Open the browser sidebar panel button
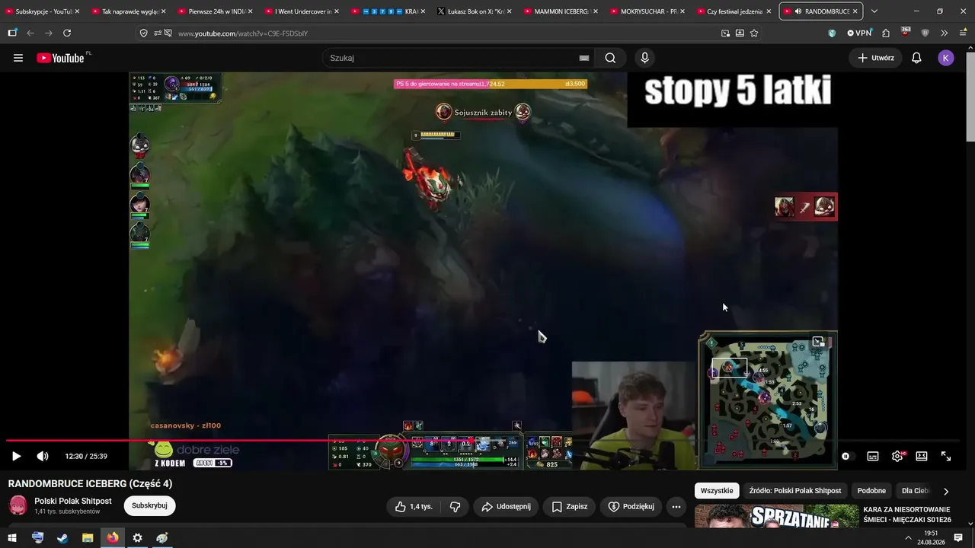The height and width of the screenshot is (548, 975). click(x=12, y=33)
